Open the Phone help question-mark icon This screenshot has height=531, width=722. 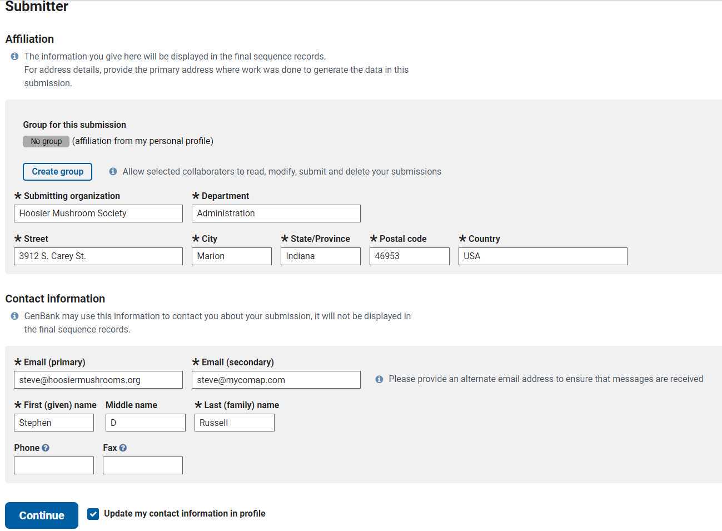coord(46,448)
